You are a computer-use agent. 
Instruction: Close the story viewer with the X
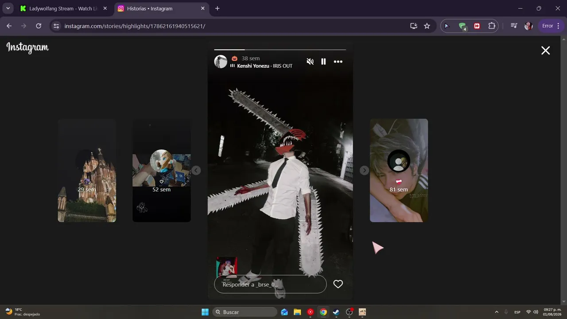pyautogui.click(x=545, y=51)
